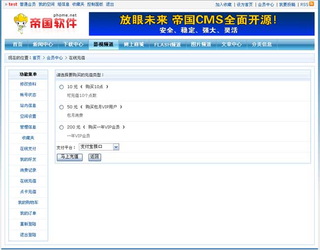The width and height of the screenshot is (320, 250).
Task: Select 我的购物车 from the sidebar menu
Action: point(28,203)
